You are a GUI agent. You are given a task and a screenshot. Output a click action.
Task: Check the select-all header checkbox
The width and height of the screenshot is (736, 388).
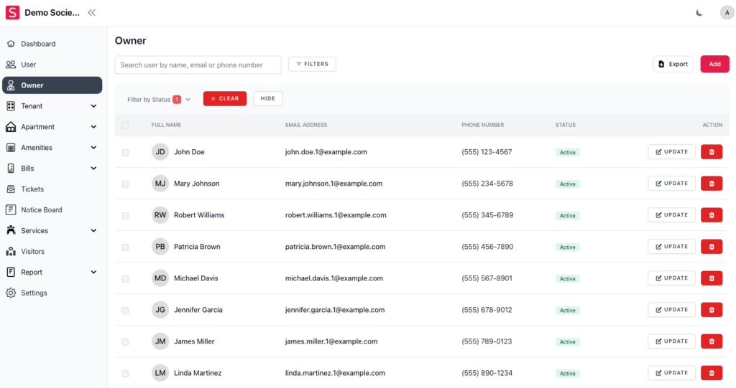[x=125, y=126]
